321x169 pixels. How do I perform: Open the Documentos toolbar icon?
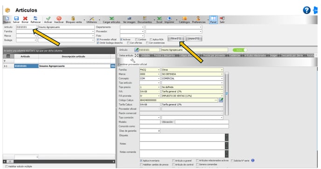145,19
